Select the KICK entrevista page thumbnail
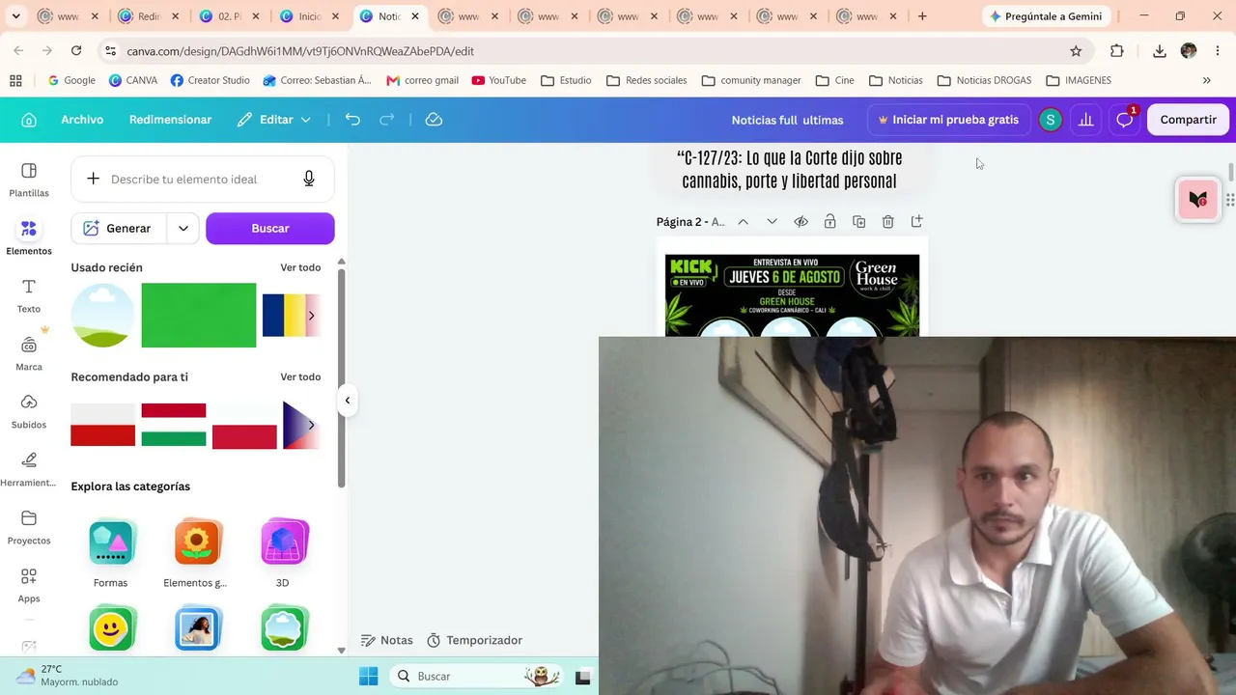This screenshot has height=695, width=1236. coord(792,295)
